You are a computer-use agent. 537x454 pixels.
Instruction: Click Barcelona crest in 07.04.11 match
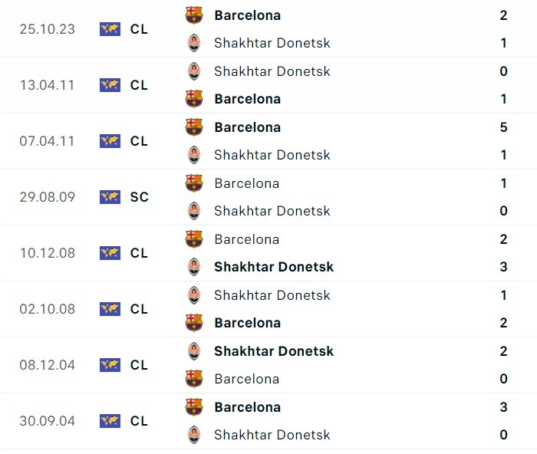[x=194, y=127]
